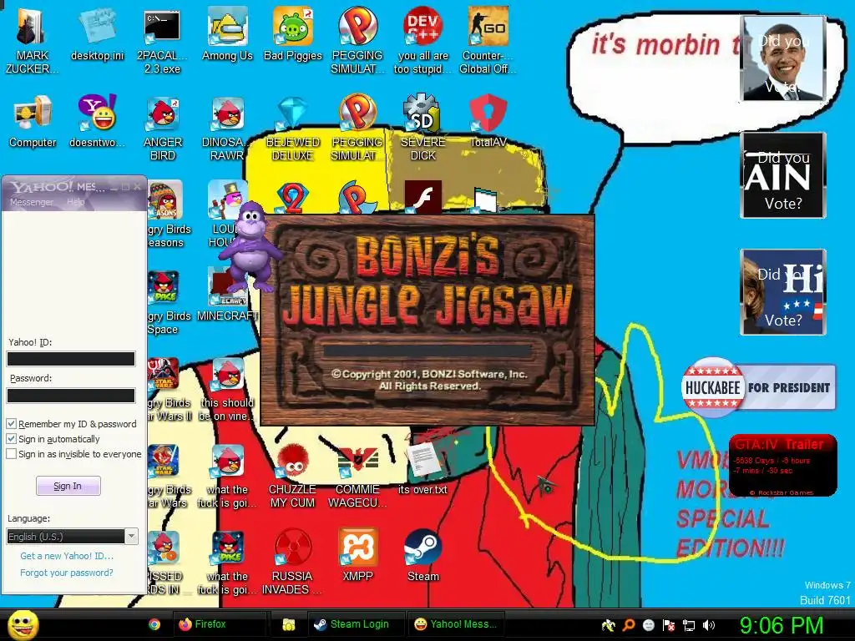Launch the ANGER BIRD shortcut

pyautogui.click(x=163, y=128)
